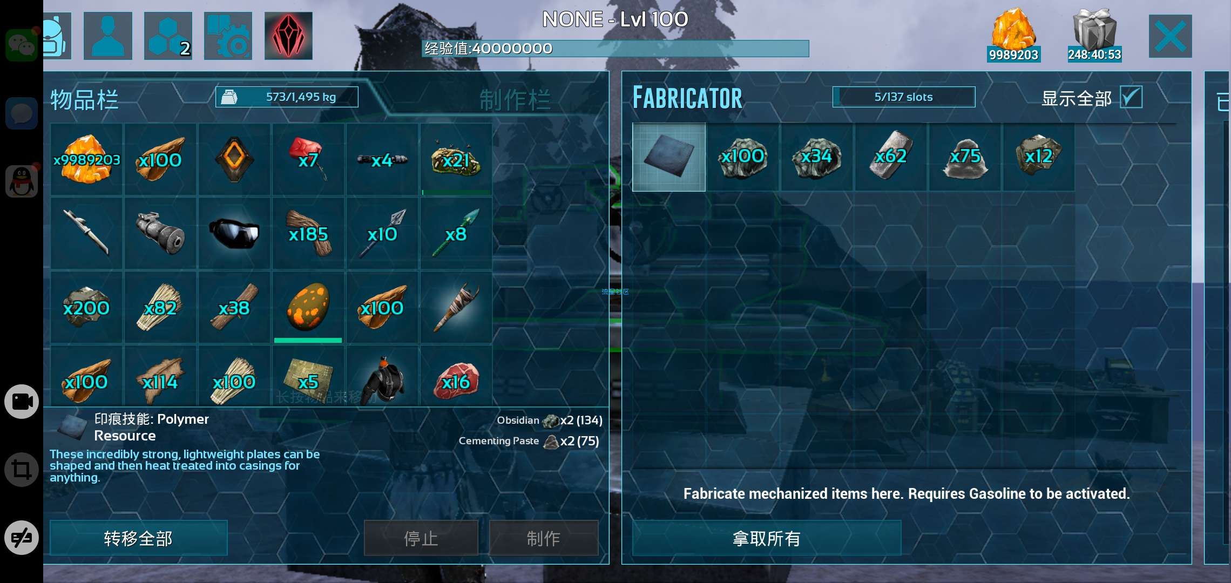
Task: Select the Polymer item in Fabricator
Action: pyautogui.click(x=669, y=157)
